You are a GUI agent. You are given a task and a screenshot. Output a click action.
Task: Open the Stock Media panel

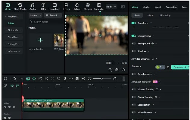[20, 7]
